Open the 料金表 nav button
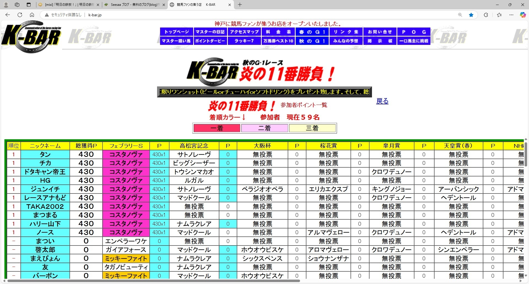Viewport: 529px width, 284px height. (x=278, y=32)
